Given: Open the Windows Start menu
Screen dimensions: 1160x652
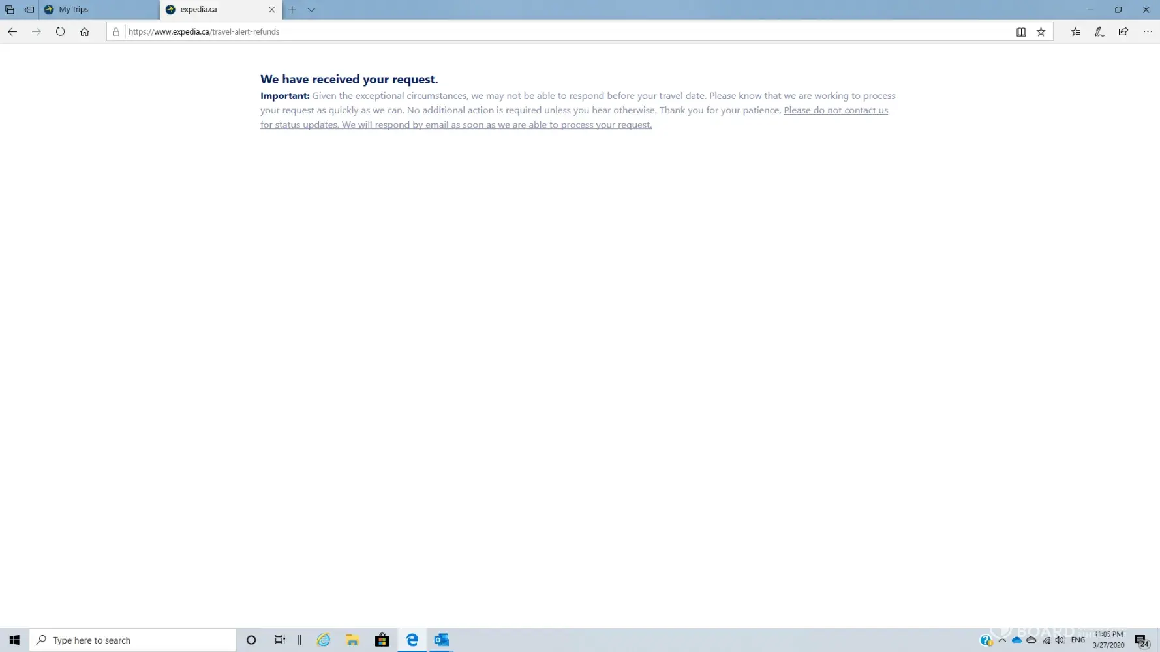Looking at the screenshot, I should point(14,640).
